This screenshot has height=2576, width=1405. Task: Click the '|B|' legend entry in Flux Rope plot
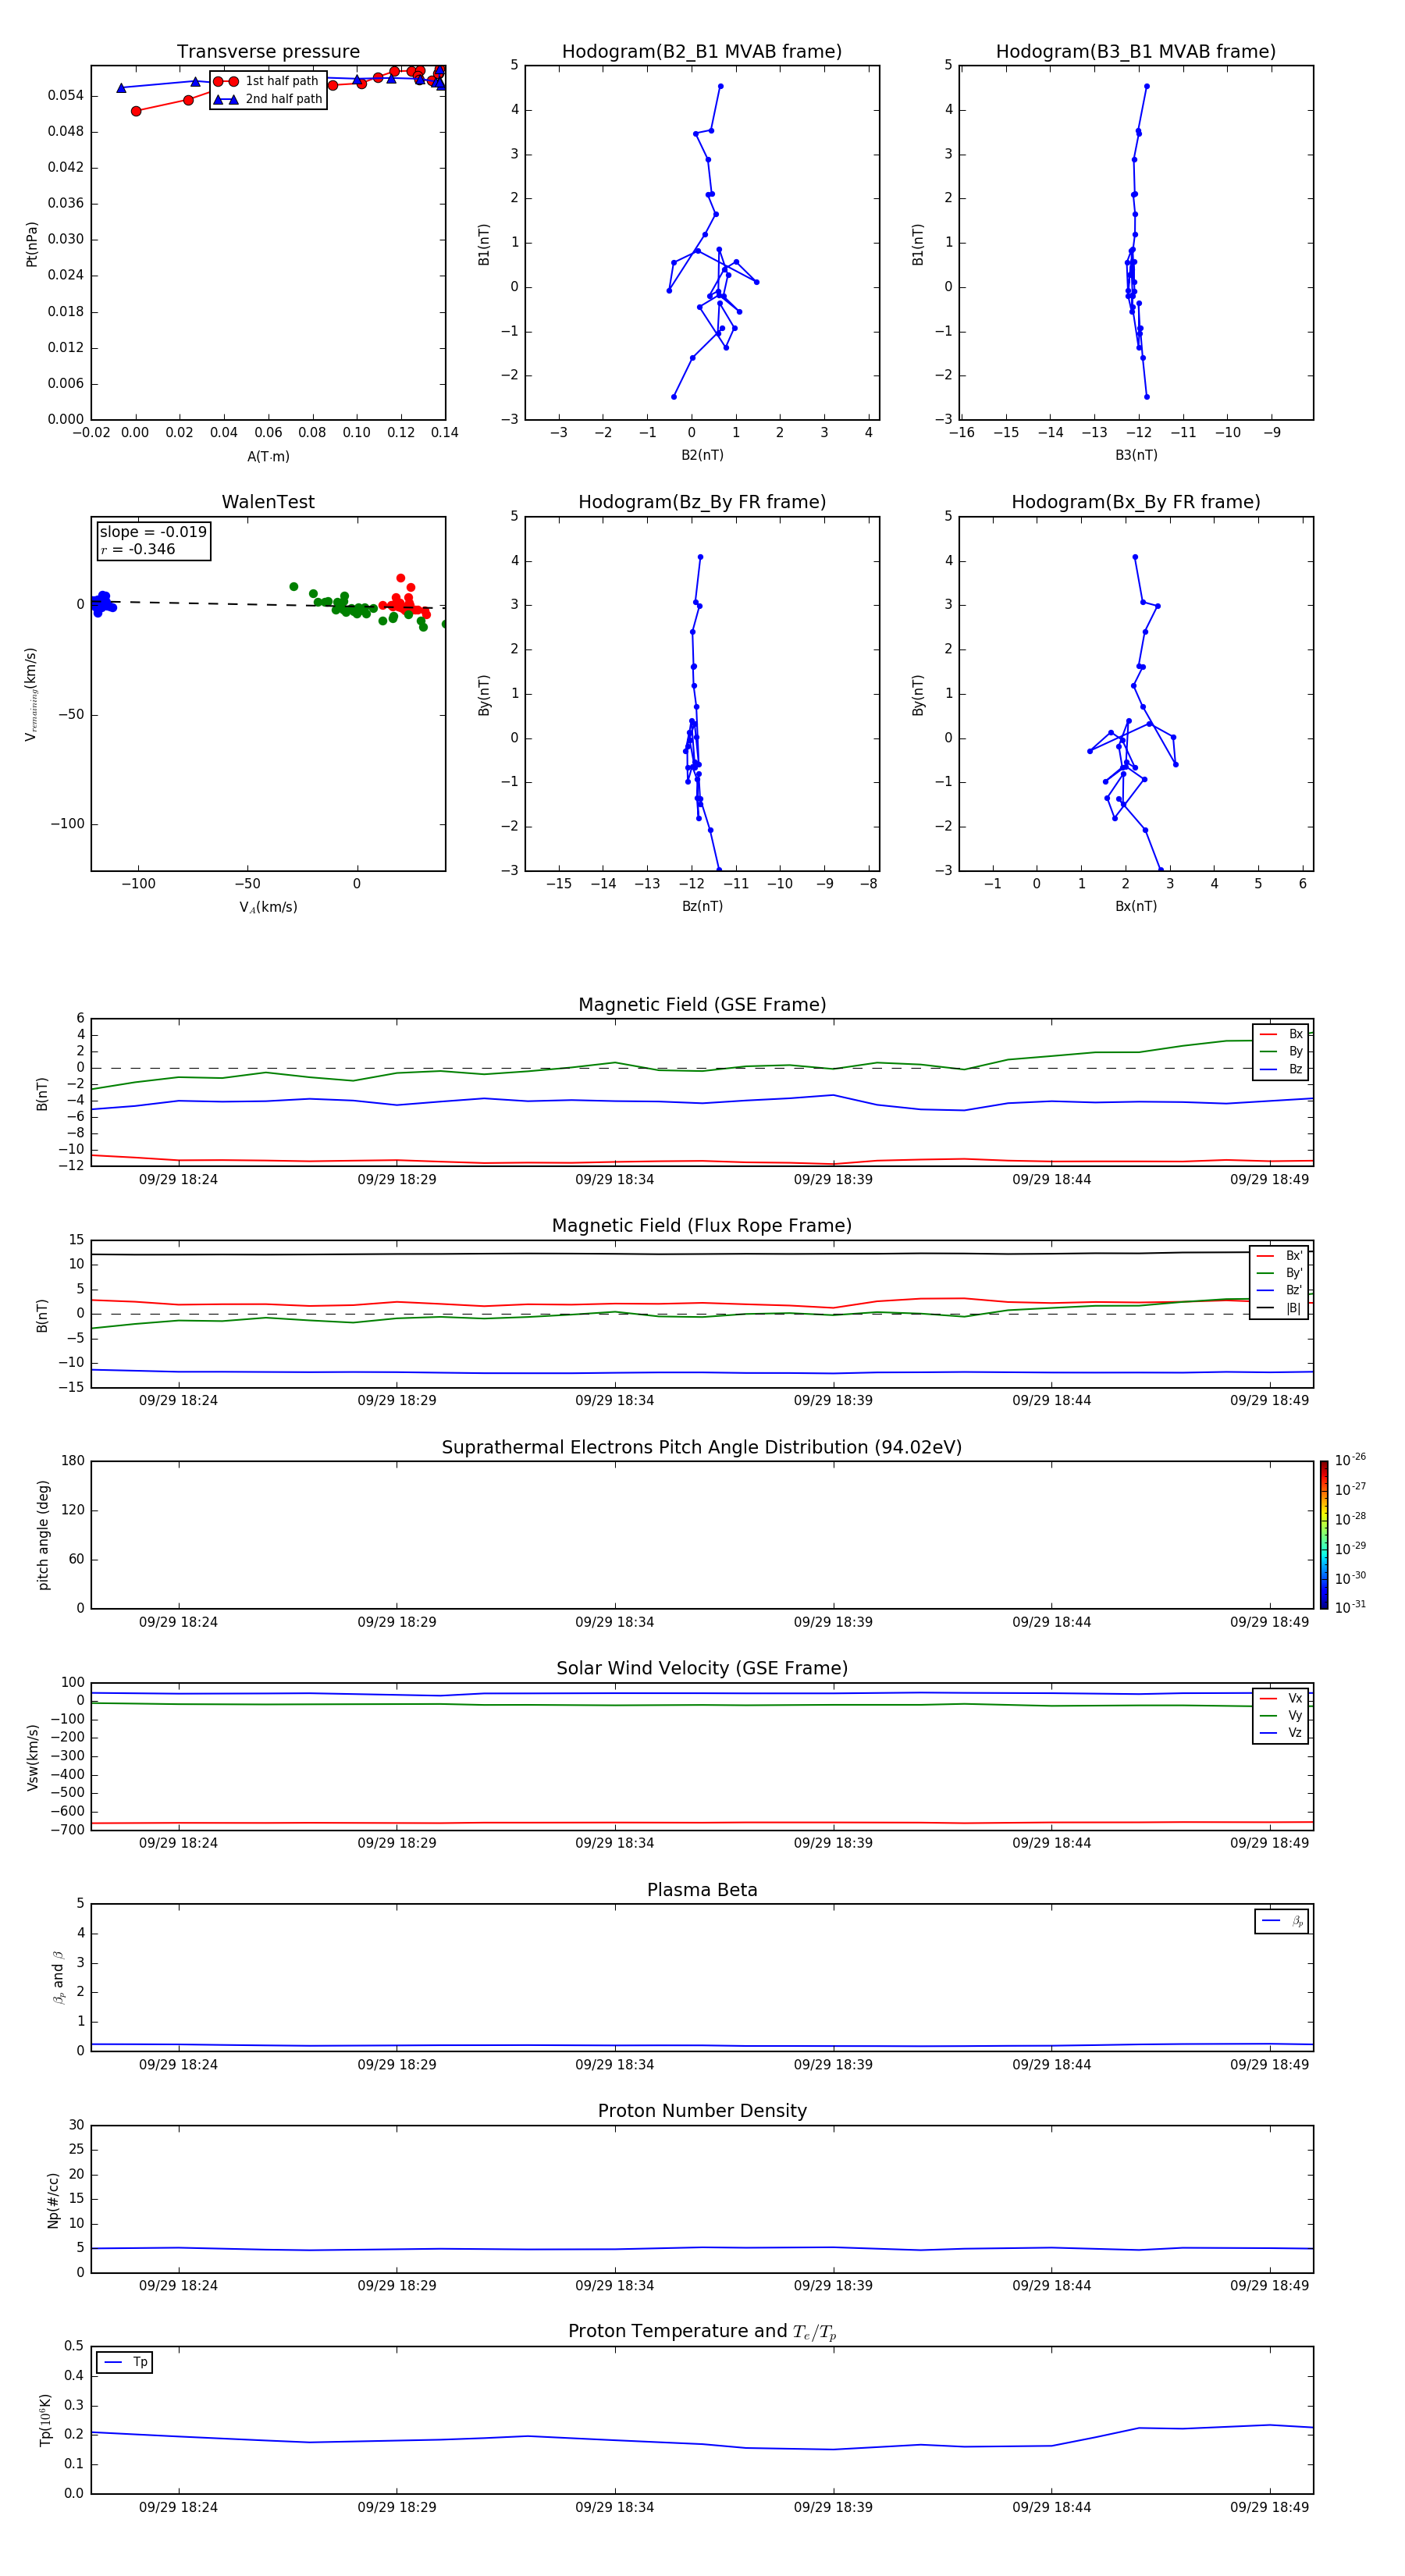point(1280,1309)
